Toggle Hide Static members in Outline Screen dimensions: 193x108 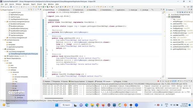click(185, 12)
